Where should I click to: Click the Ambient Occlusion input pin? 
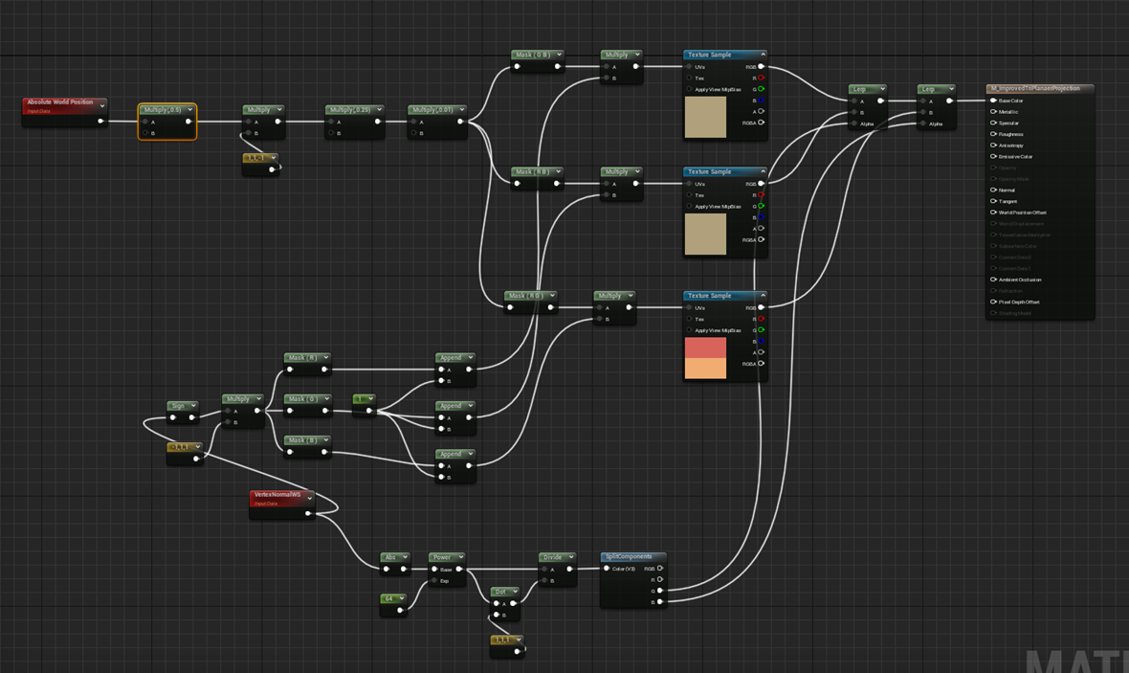(x=994, y=280)
